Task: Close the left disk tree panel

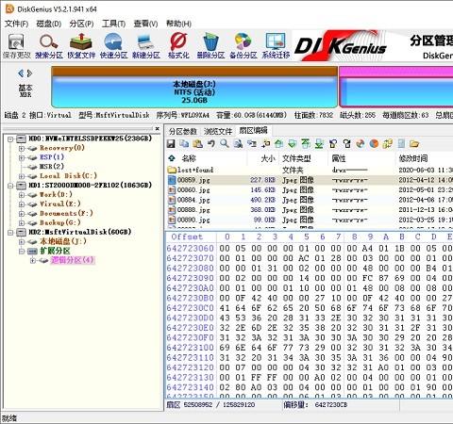Action: pos(157,128)
